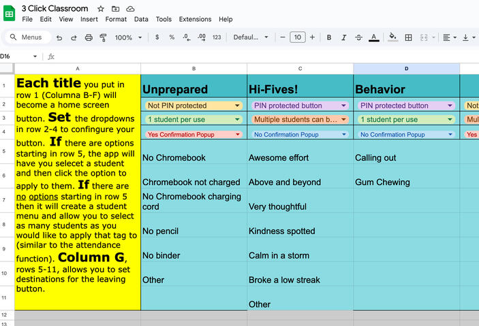The width and height of the screenshot is (479, 326).
Task: Click the Move to folder icon
Action: pyautogui.click(x=116, y=9)
